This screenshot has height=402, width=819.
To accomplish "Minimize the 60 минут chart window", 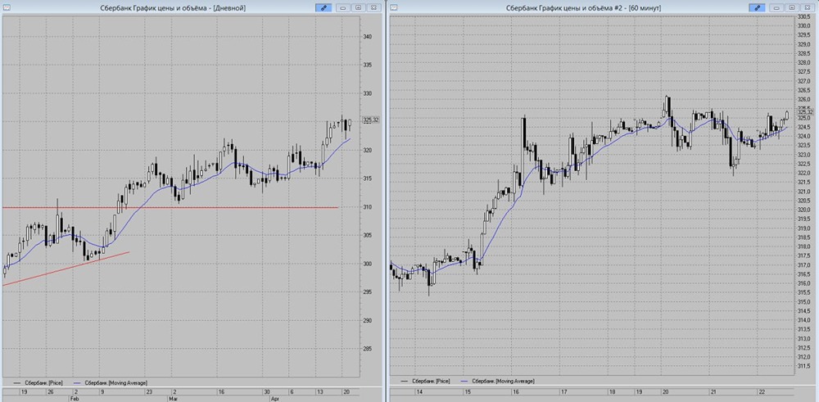I will [776, 7].
